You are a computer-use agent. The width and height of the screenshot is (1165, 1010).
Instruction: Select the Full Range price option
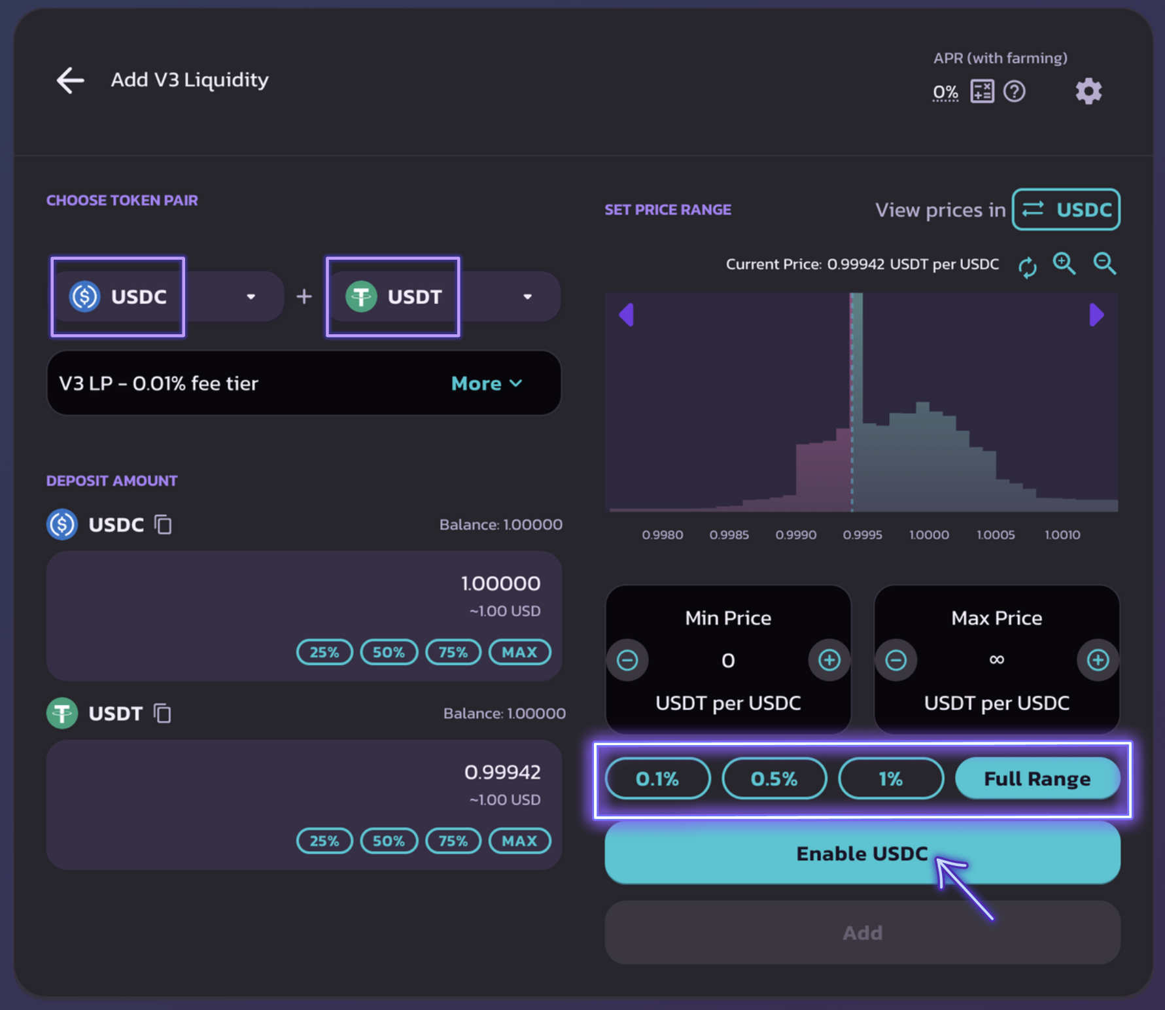(x=1037, y=778)
